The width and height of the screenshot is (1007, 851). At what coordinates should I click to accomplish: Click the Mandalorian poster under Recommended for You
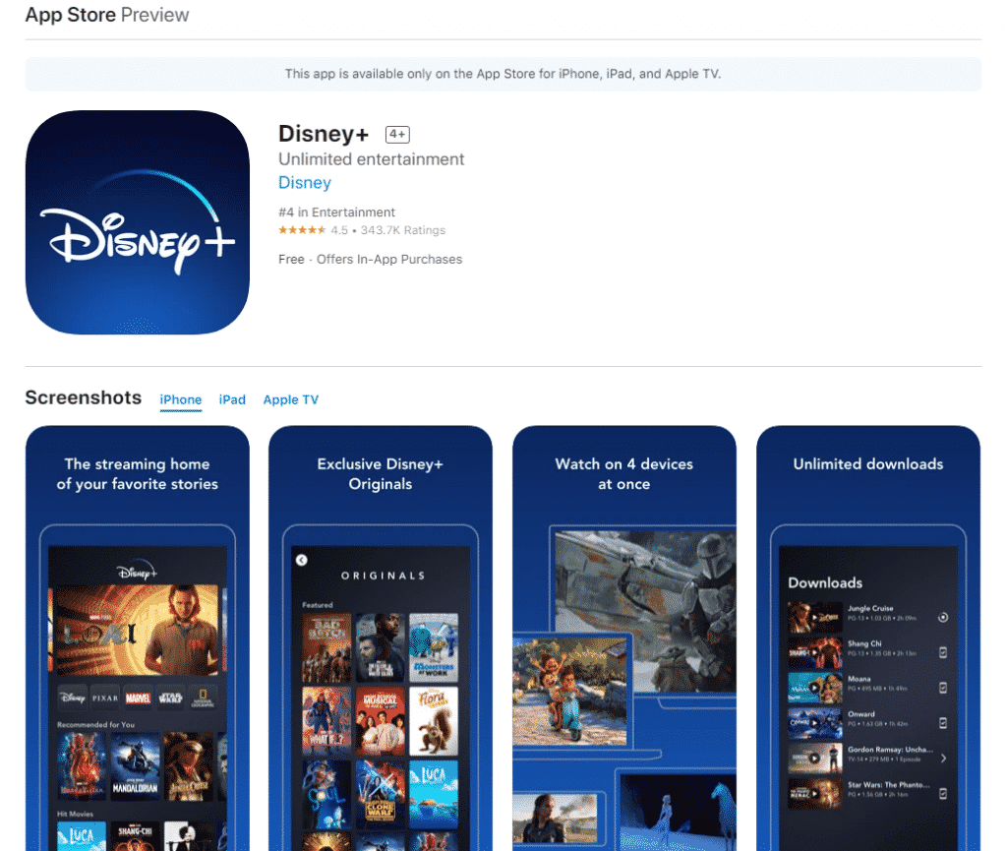tap(135, 766)
